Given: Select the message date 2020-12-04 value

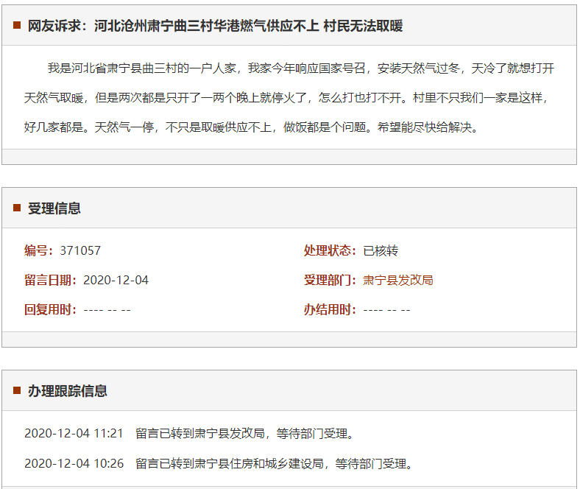Looking at the screenshot, I should click(x=116, y=280).
